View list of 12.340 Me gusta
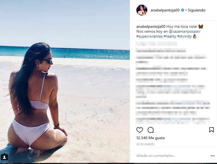This screenshot has height=164, width=217. coord(150,138)
